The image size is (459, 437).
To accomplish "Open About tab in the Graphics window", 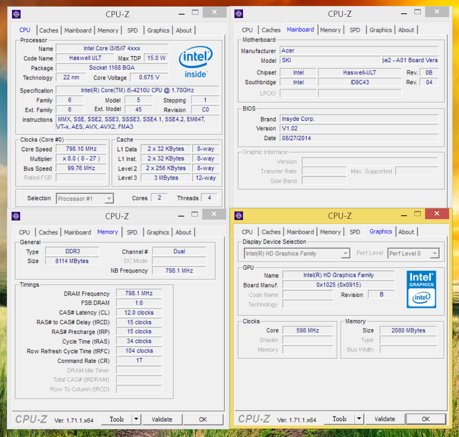I will pos(406,232).
